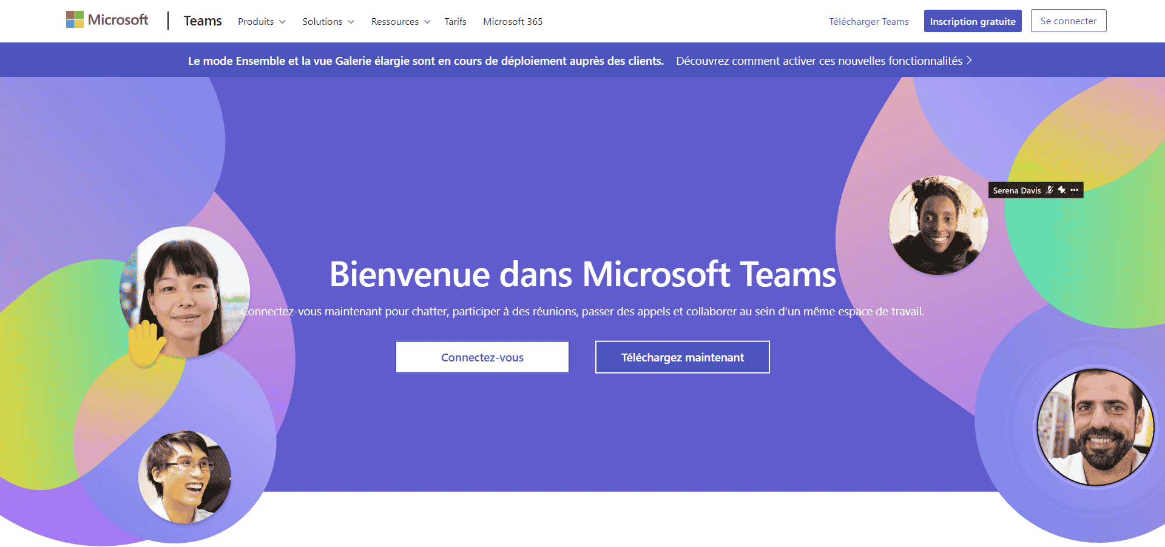Open the Télécharger Teams link
1165x547 pixels.
[x=869, y=21]
